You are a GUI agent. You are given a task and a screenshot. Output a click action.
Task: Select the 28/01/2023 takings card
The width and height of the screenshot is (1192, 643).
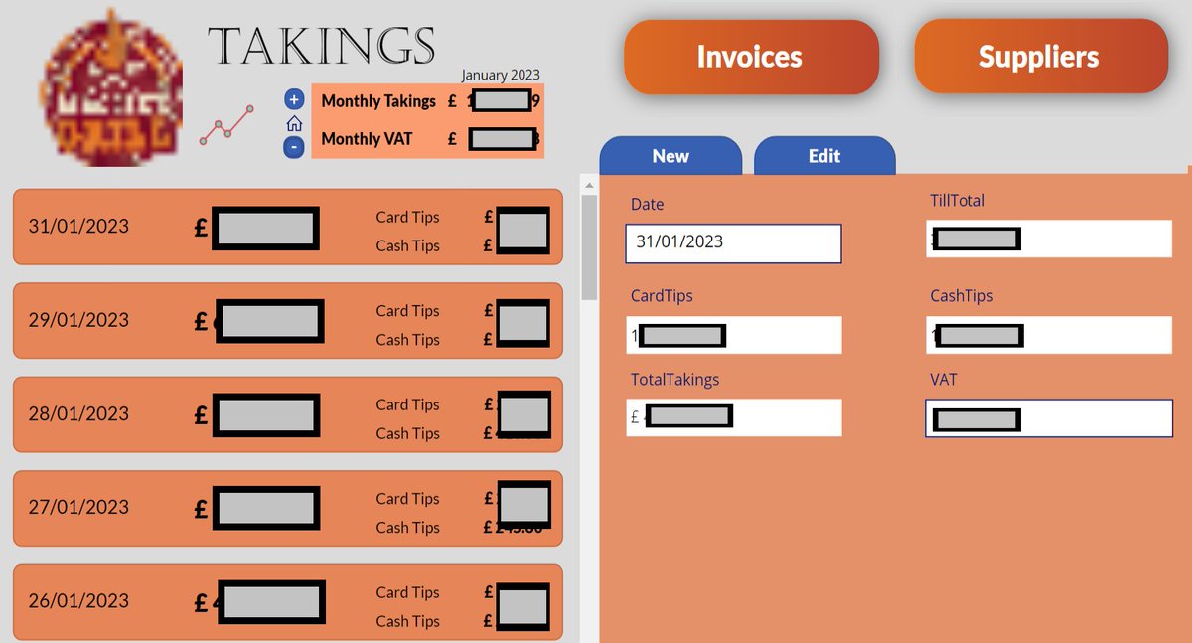coord(288,414)
